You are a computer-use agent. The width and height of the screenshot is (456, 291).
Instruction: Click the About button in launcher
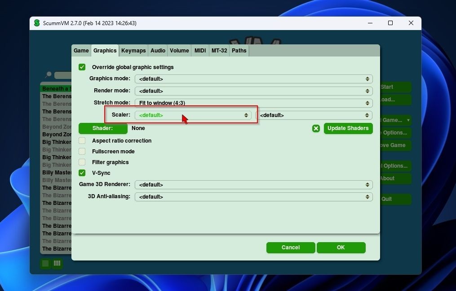click(395, 178)
